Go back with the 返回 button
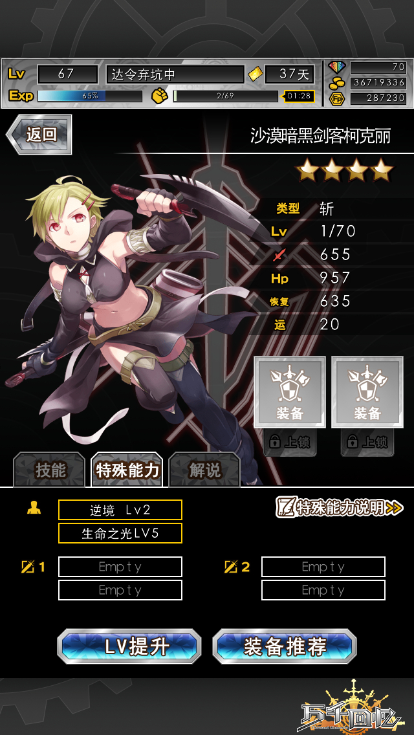414x735 pixels. (39, 135)
